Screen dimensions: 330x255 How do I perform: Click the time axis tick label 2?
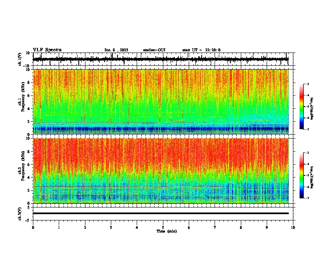click(x=85, y=227)
